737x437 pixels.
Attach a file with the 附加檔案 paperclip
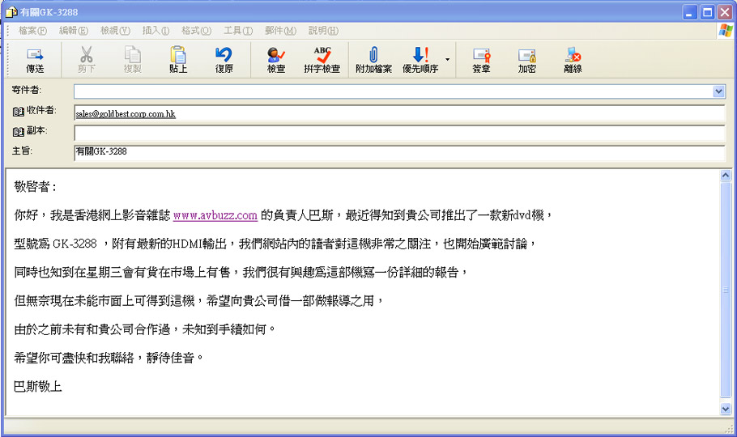point(373,60)
